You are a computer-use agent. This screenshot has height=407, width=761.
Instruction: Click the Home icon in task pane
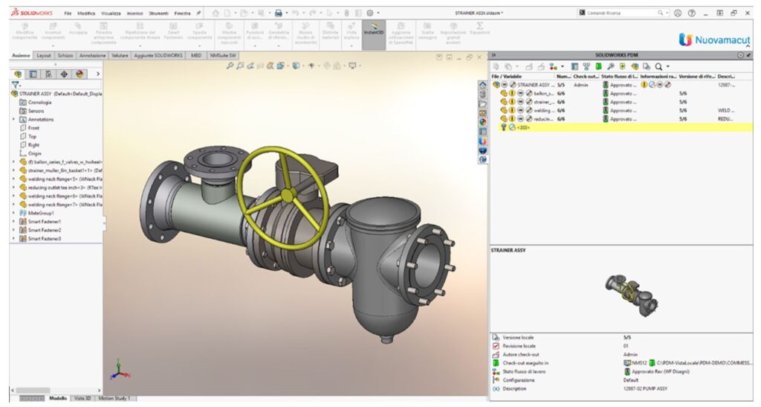pyautogui.click(x=483, y=86)
